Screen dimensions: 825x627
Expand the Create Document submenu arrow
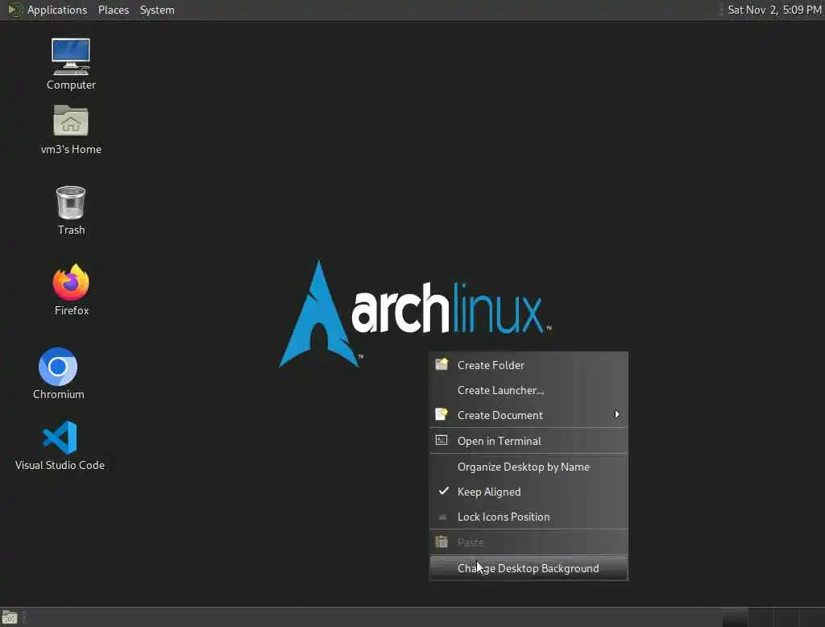616,414
